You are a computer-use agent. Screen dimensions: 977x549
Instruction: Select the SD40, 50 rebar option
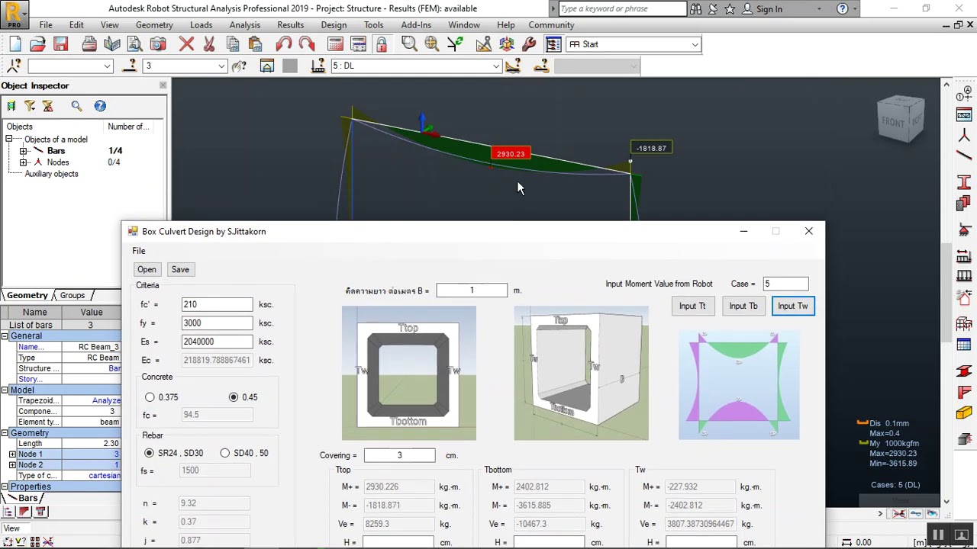[225, 453]
